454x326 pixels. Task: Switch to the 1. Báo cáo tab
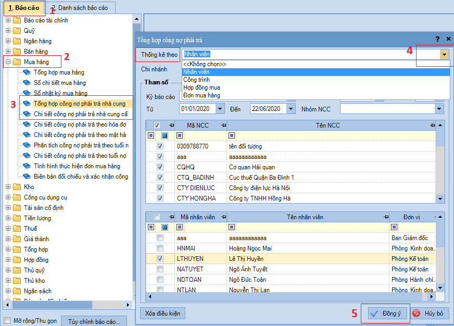point(24,8)
